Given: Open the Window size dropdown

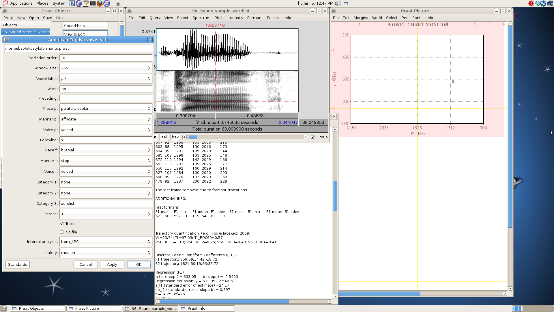Looking at the screenshot, I should (x=106, y=68).
